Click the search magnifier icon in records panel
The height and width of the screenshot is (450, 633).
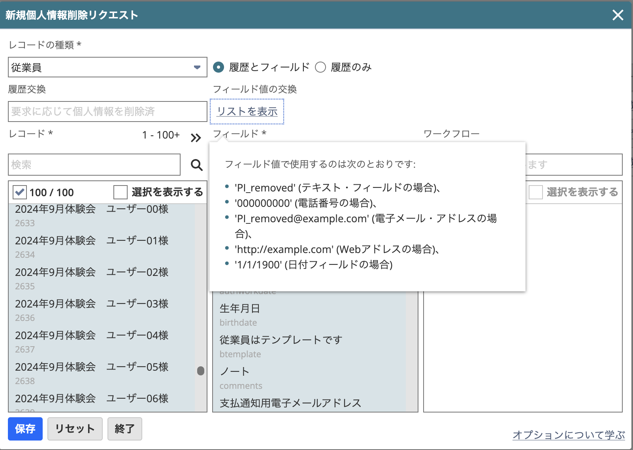coord(196,165)
